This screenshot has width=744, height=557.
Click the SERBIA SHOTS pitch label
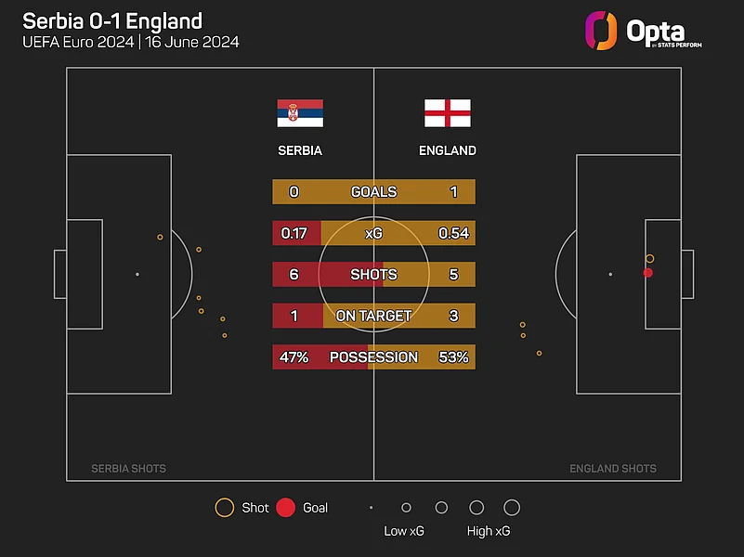[128, 469]
